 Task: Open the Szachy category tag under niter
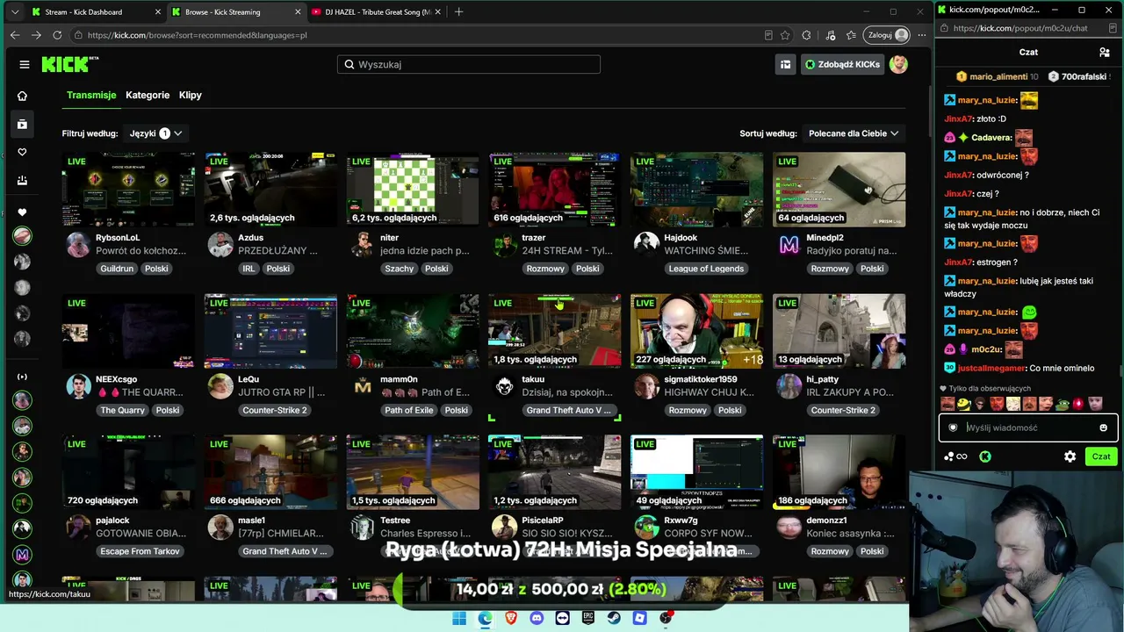pos(399,269)
